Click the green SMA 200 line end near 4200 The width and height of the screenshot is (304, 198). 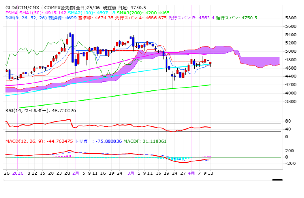coord(208,85)
